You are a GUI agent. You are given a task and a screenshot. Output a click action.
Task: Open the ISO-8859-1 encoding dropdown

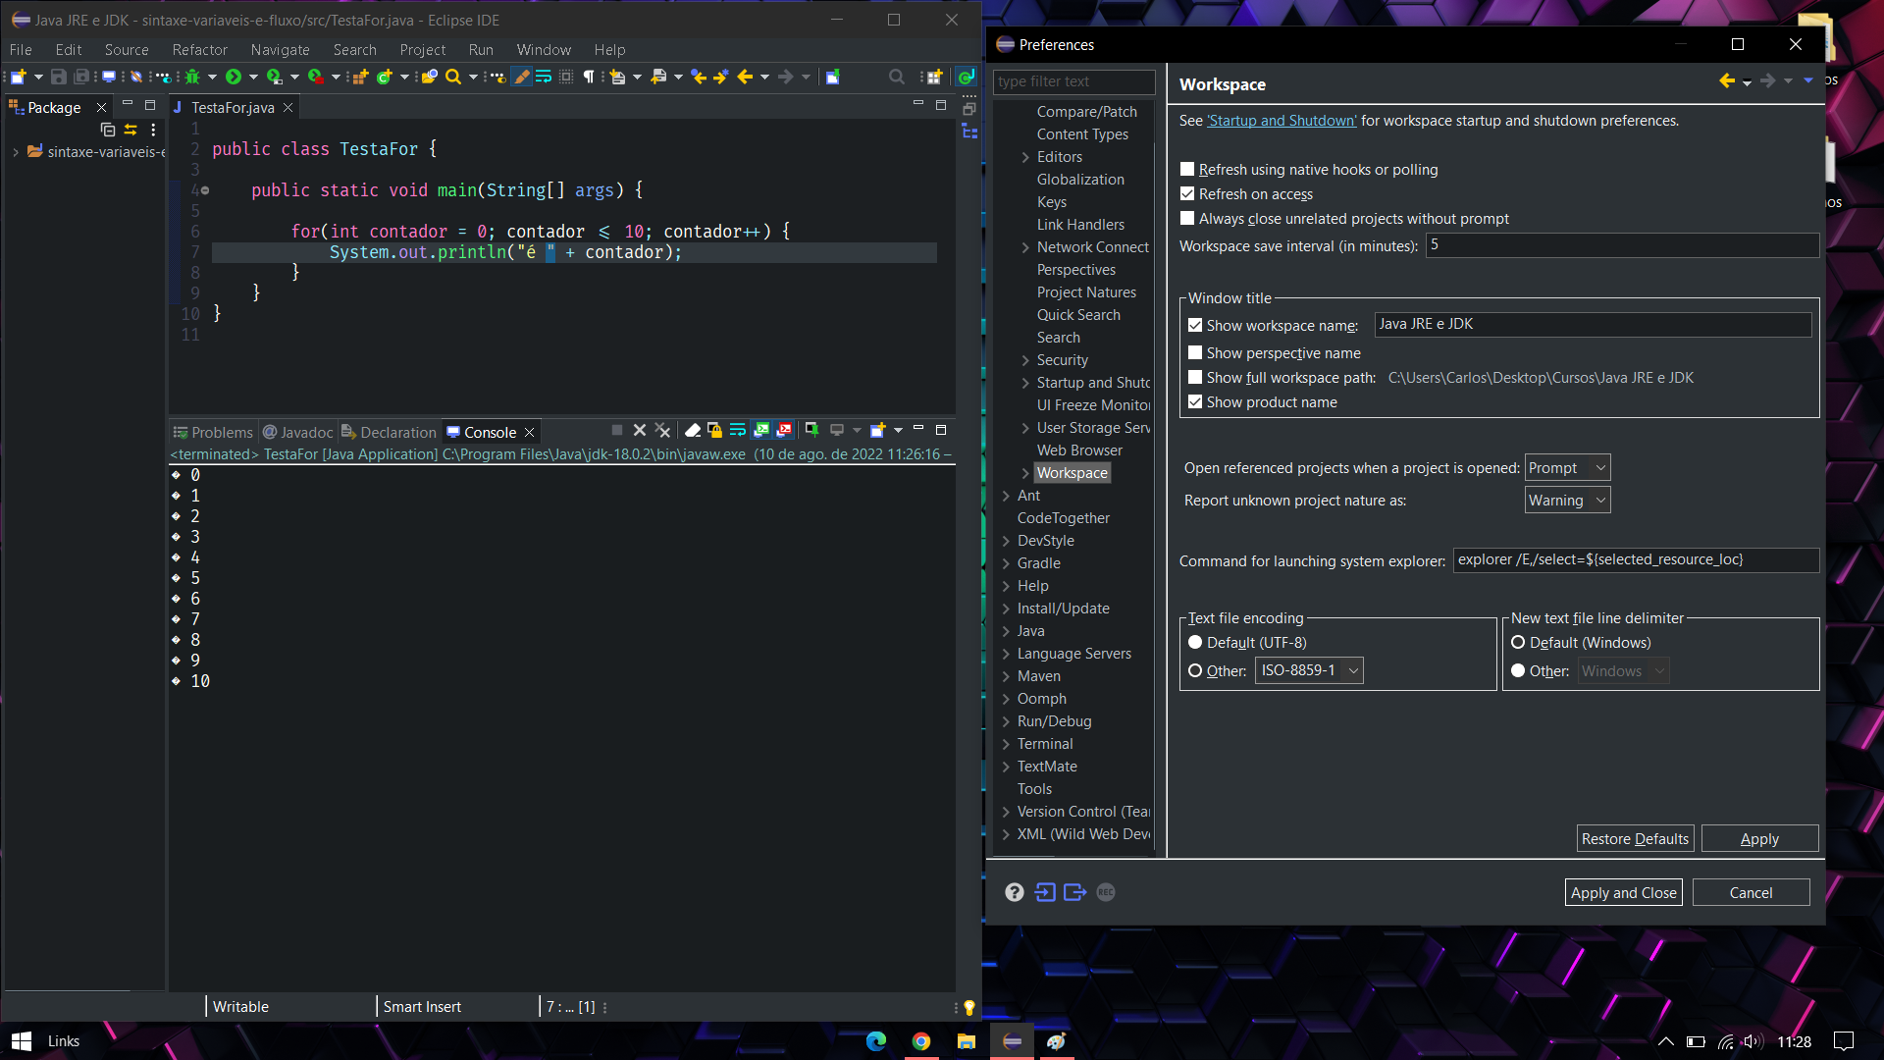click(1309, 671)
